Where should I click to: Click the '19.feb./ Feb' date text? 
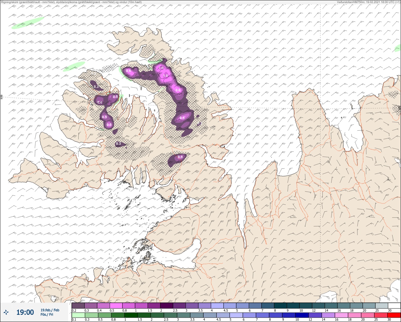[x=50, y=310]
